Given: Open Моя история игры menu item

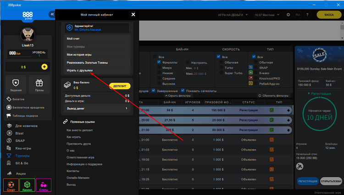Looking at the screenshot, I should pyautogui.click(x=79, y=54).
